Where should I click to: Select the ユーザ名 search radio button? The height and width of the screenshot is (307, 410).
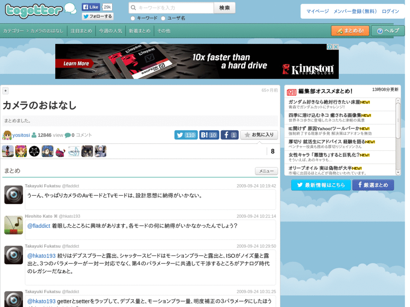163,18
